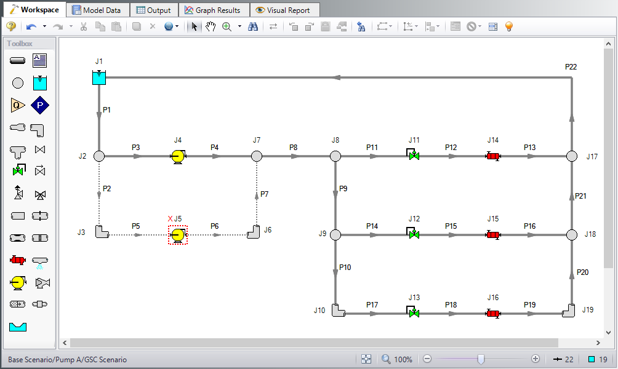Click the disabled pump J5 on workspace
This screenshot has height=369, width=618.
tap(178, 235)
